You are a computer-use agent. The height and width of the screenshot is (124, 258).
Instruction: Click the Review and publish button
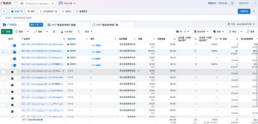[x=244, y=3]
